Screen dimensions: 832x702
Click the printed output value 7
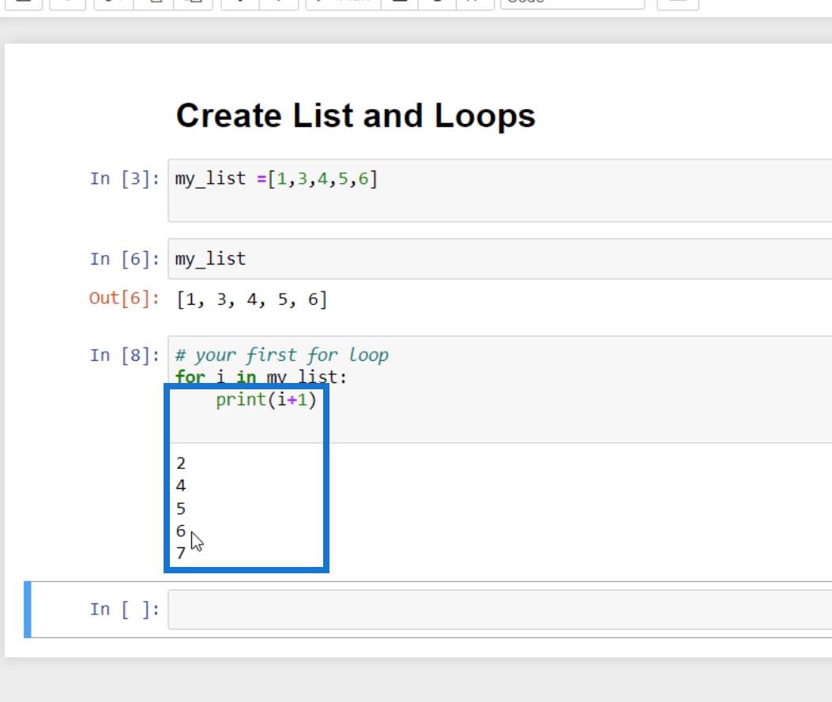click(x=181, y=553)
